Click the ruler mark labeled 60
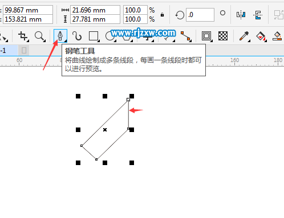Viewport: 284px width, 218px height. click(x=19, y=60)
